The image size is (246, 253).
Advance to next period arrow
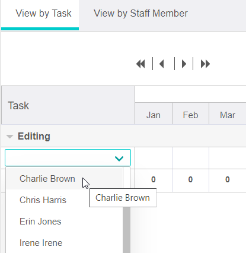(184, 64)
